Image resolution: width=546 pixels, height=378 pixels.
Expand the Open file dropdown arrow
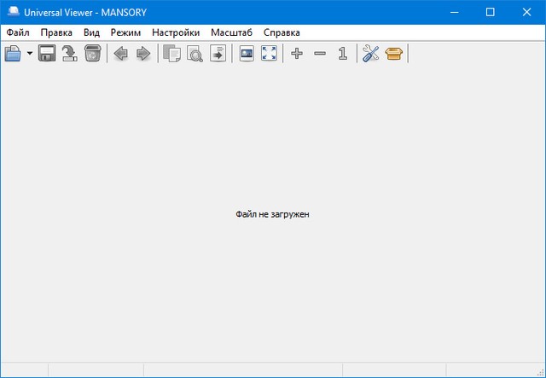(x=30, y=54)
